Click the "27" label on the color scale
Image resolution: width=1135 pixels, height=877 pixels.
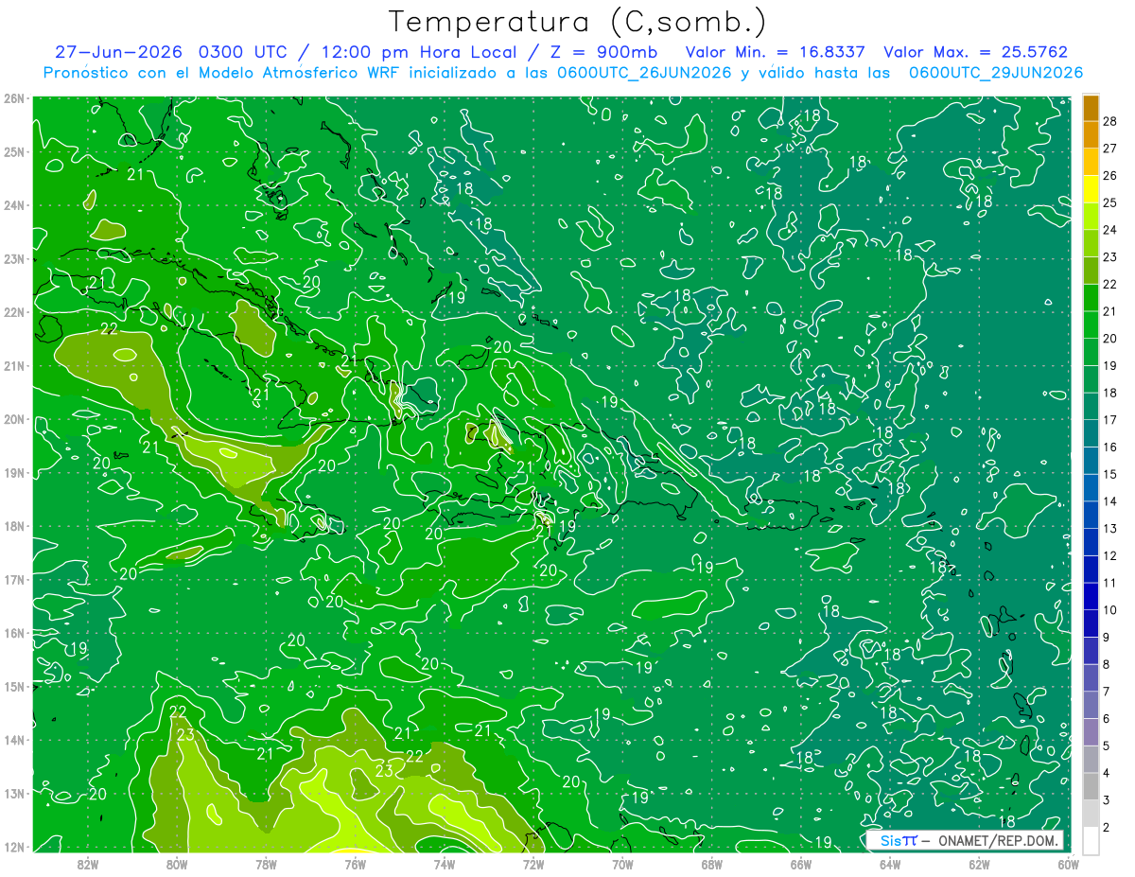tap(1110, 149)
